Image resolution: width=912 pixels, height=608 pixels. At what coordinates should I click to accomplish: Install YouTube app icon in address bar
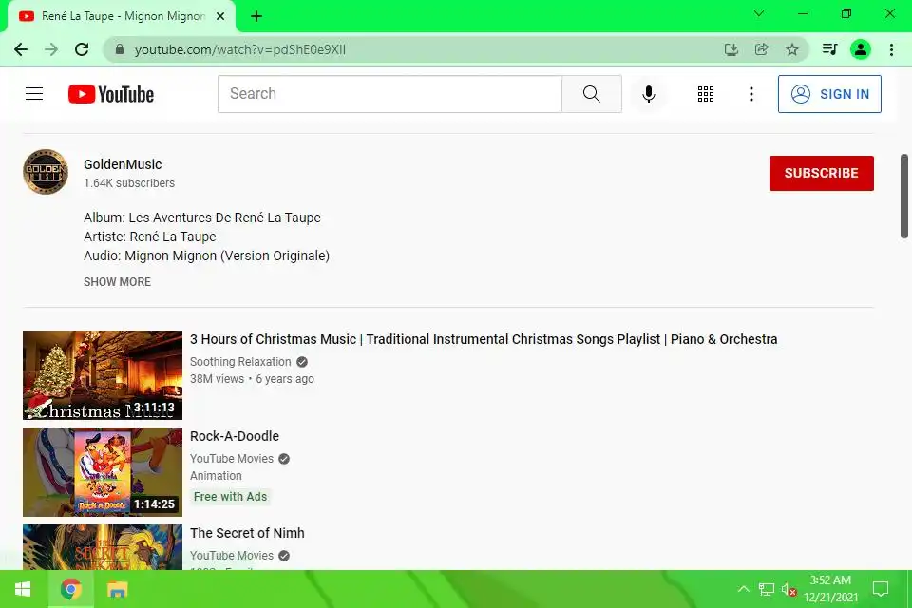(x=731, y=49)
